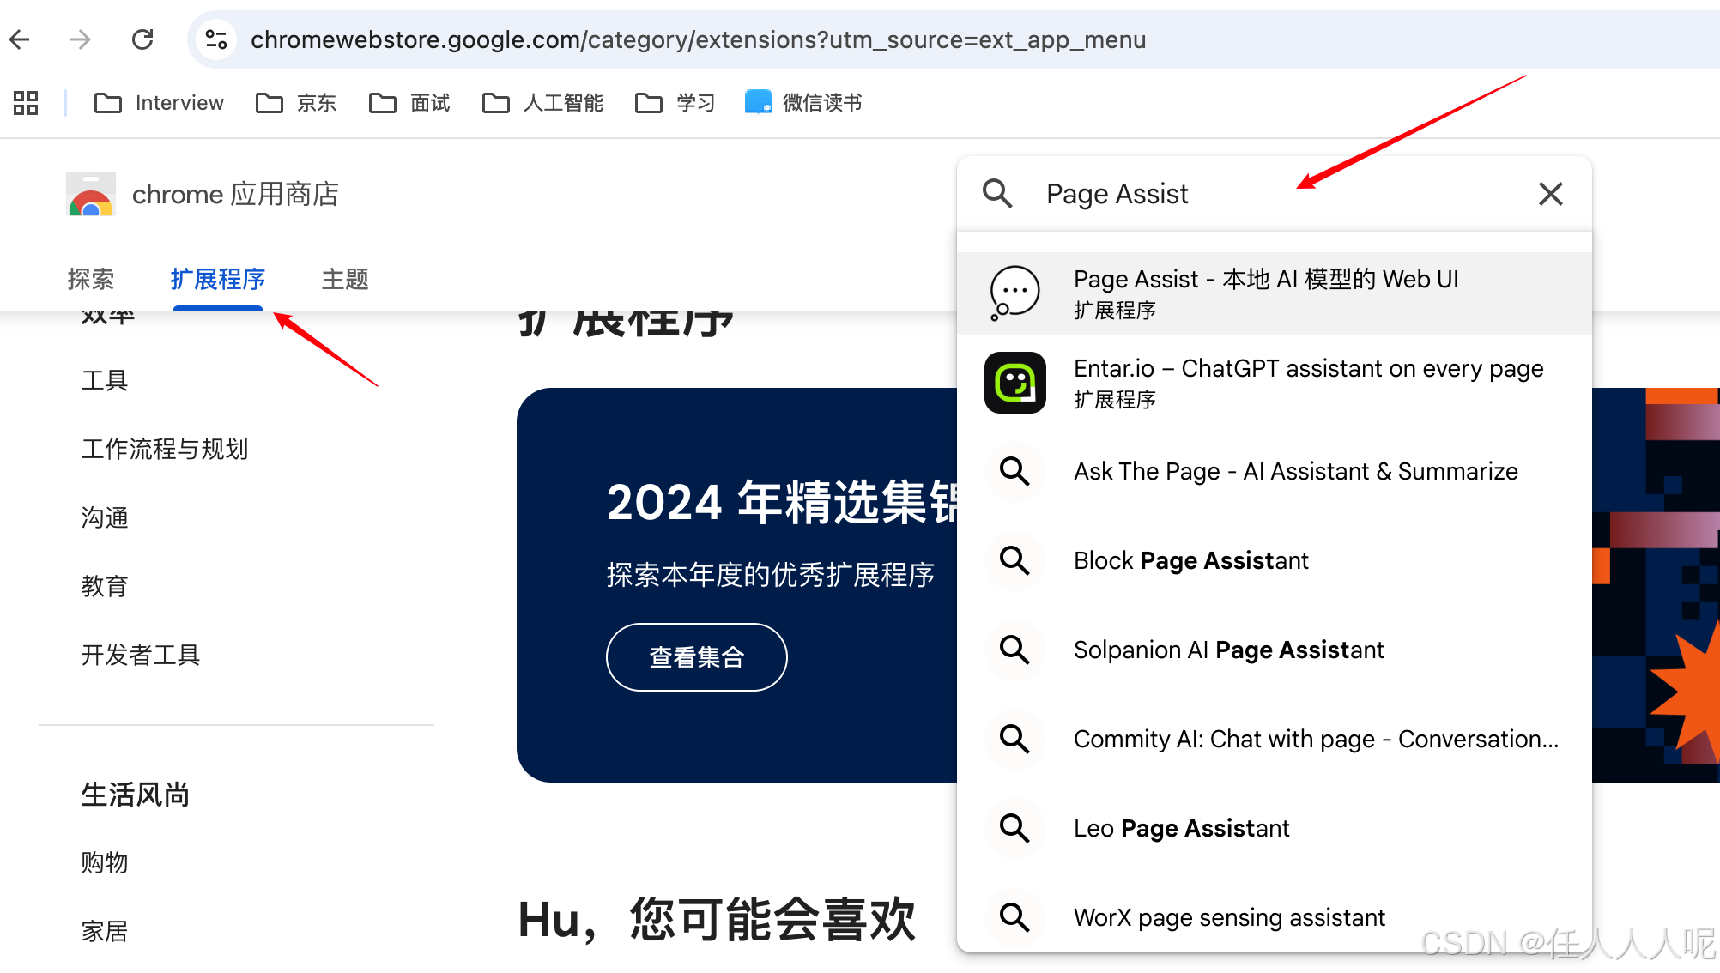This screenshot has height=973, width=1720.
Task: Open the 教育 category
Action: (x=105, y=586)
